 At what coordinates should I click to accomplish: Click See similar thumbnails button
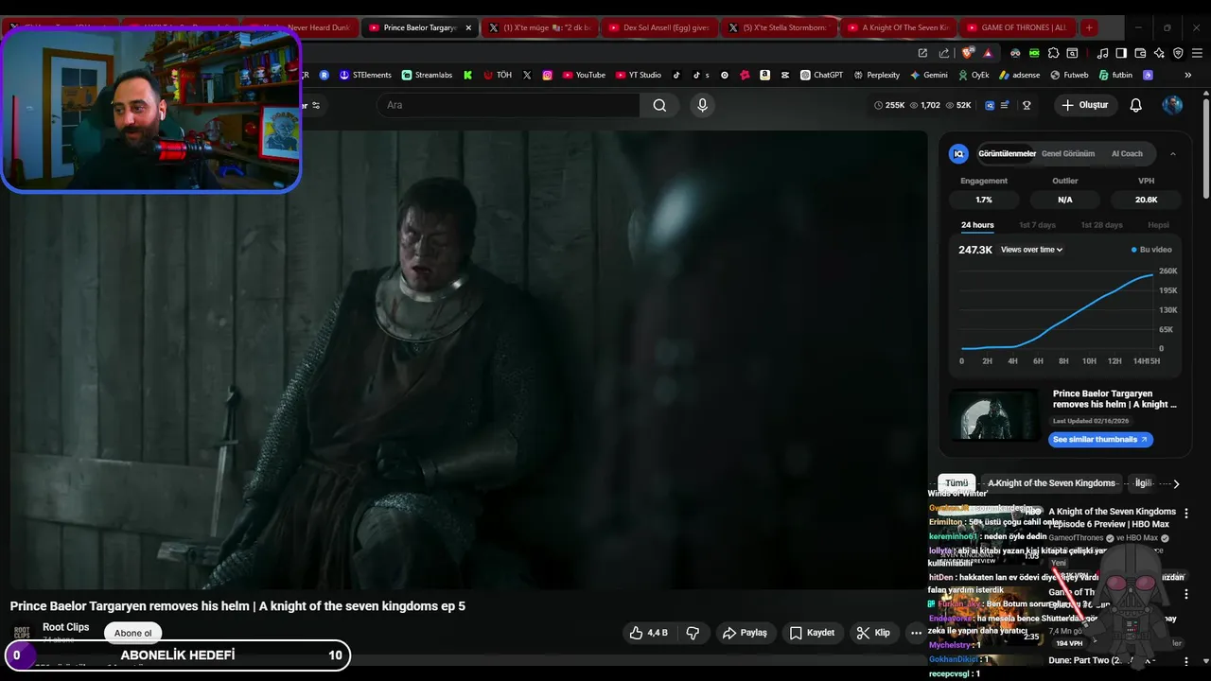(x=1100, y=440)
